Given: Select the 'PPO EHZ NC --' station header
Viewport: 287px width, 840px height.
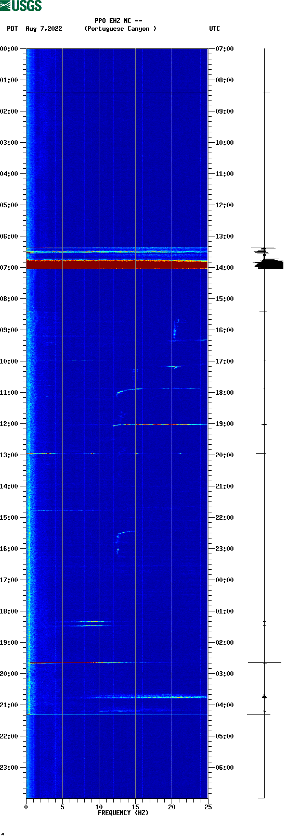Looking at the screenshot, I should (119, 21).
